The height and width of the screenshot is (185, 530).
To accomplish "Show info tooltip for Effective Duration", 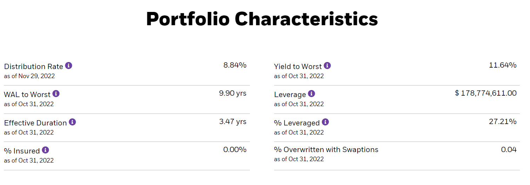I will pyautogui.click(x=72, y=122).
